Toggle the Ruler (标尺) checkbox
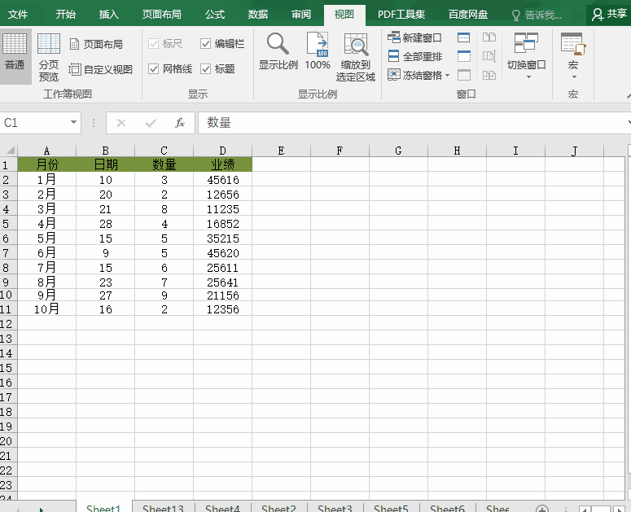The image size is (631, 512). click(153, 43)
